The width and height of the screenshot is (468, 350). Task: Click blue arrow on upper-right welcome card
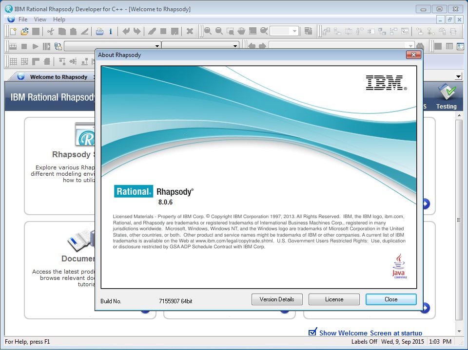coord(426,204)
